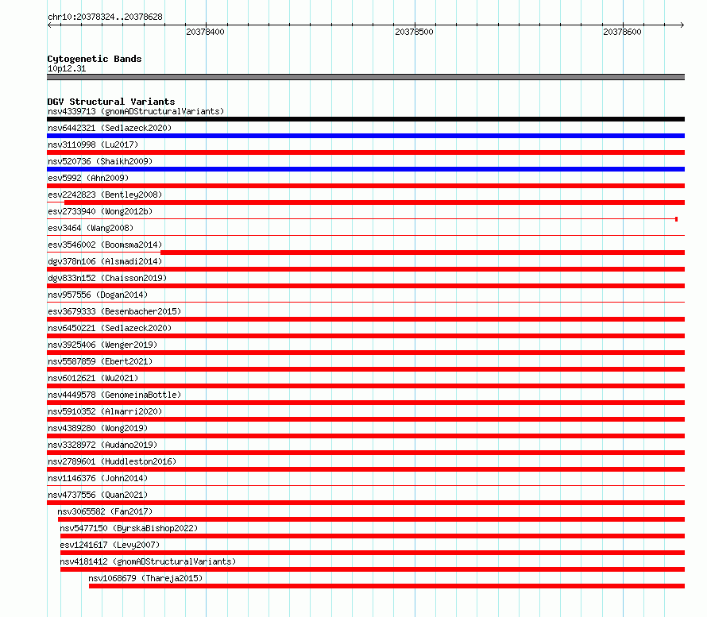Open variant nsv3065582 (Fan2017)

pyautogui.click(x=105, y=511)
